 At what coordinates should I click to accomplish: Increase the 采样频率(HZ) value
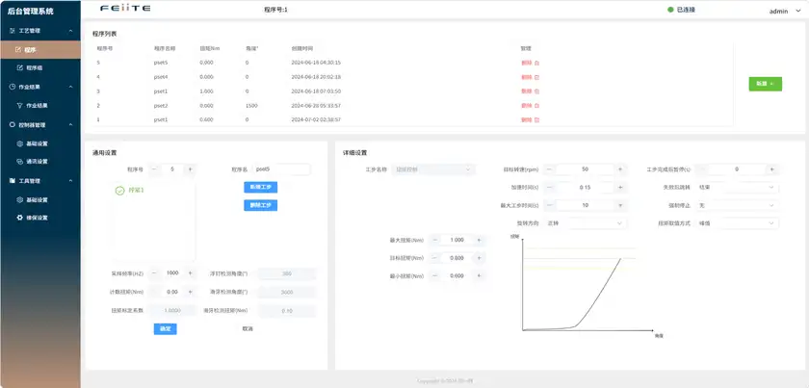pyautogui.click(x=190, y=272)
